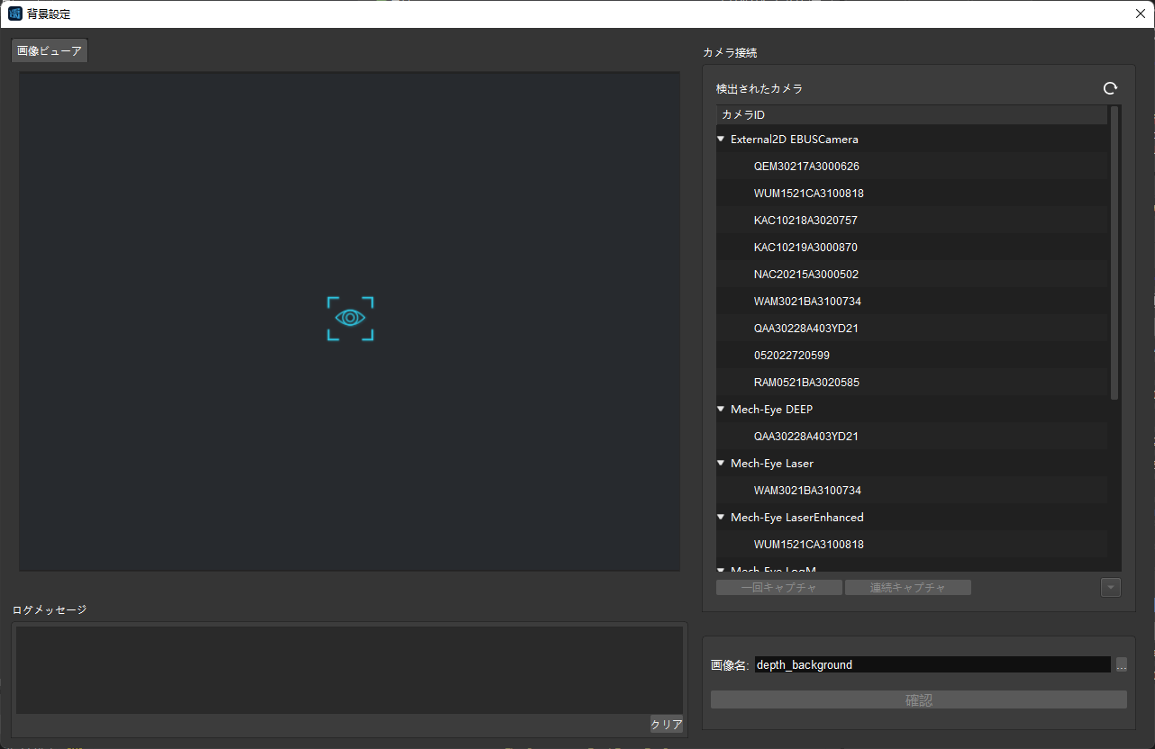
Task: Click the 画像名 input field
Action: pos(932,665)
